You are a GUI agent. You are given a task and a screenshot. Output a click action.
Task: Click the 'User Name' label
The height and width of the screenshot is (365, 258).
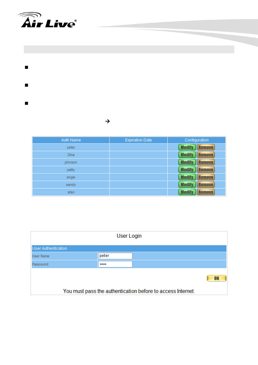(41, 256)
